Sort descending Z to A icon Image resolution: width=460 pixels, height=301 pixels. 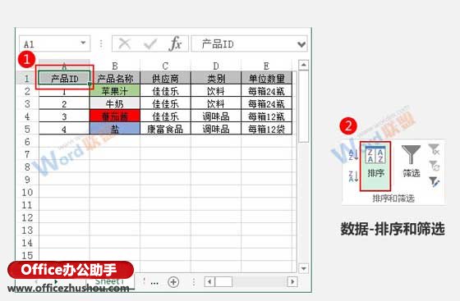click(x=353, y=176)
